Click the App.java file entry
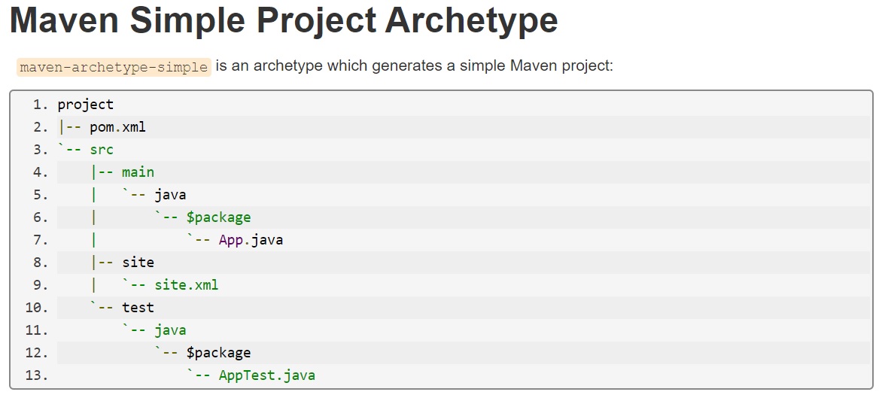 pos(251,240)
